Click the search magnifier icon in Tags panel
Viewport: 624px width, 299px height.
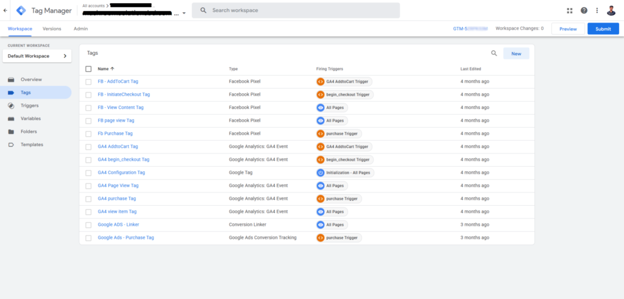494,54
